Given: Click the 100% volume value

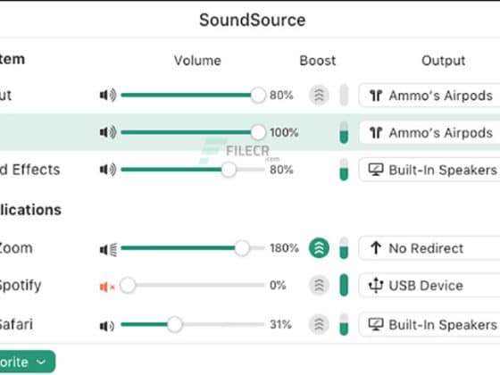Looking at the screenshot, I should (285, 132).
